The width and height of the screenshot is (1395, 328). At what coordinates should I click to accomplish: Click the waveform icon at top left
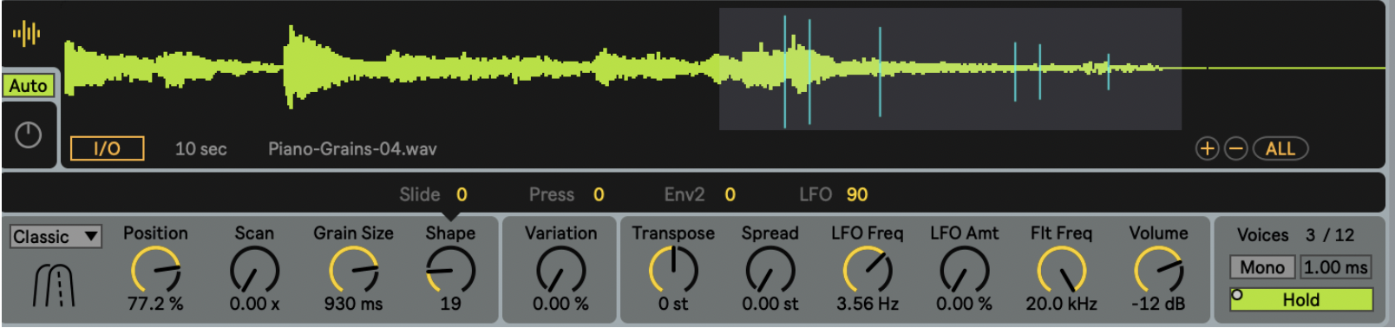pyautogui.click(x=27, y=34)
